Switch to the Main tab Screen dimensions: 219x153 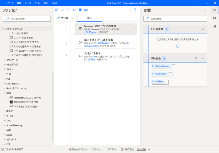click(89, 18)
